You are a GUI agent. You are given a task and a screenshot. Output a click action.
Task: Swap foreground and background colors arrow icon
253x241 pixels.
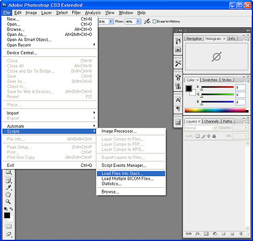point(11,209)
